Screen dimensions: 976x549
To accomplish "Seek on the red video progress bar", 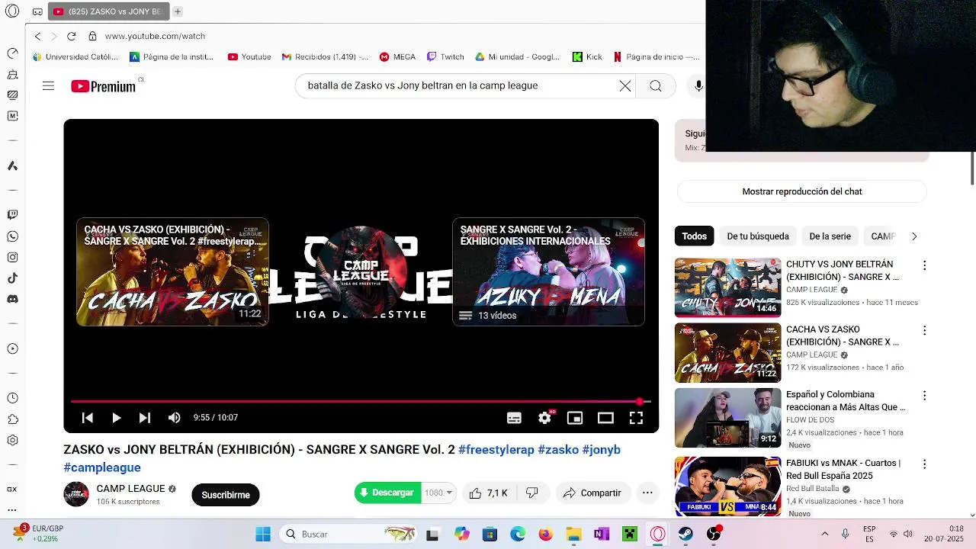I will (361, 401).
